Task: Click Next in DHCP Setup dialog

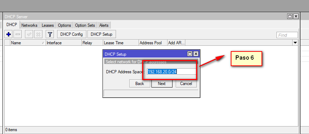Action: (162, 84)
